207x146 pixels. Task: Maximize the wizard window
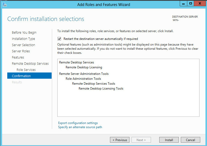click(x=190, y=4)
